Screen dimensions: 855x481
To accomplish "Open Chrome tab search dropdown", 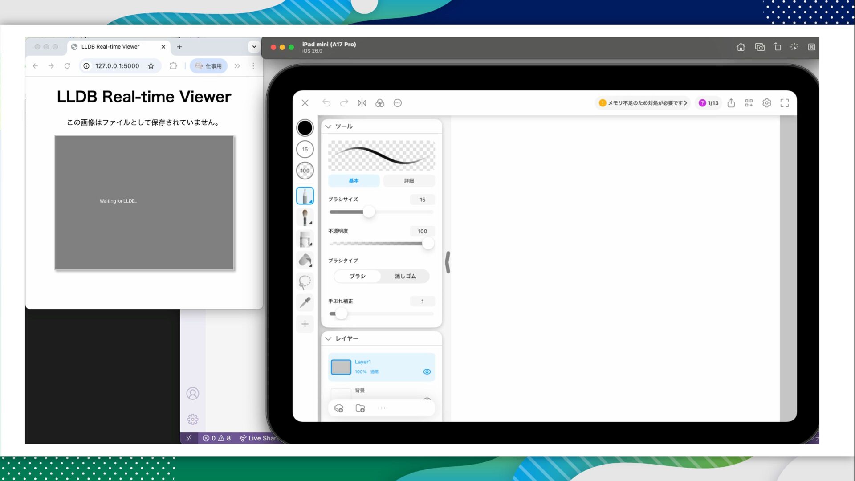I will click(x=254, y=46).
